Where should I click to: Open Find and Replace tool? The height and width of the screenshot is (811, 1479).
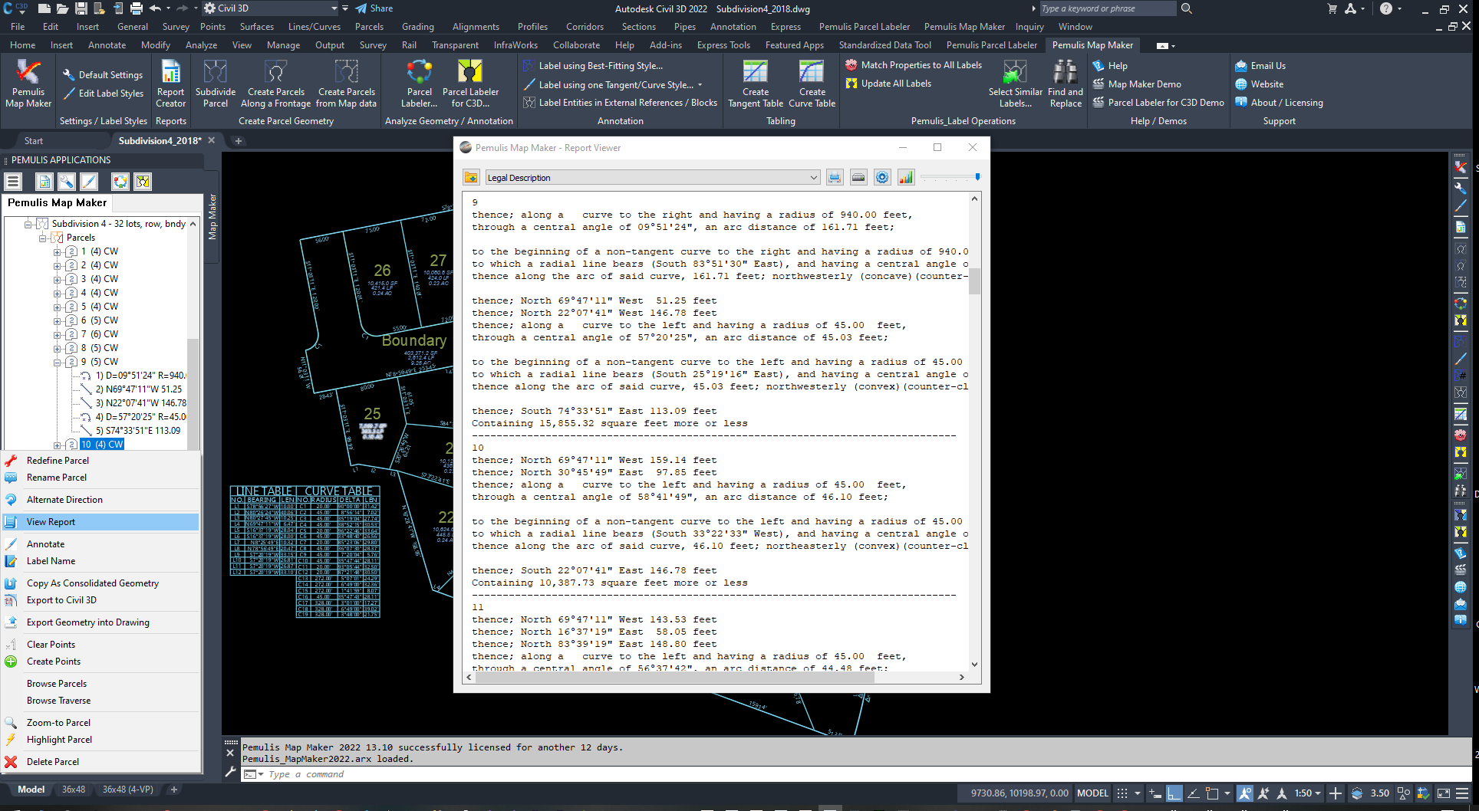click(1066, 84)
